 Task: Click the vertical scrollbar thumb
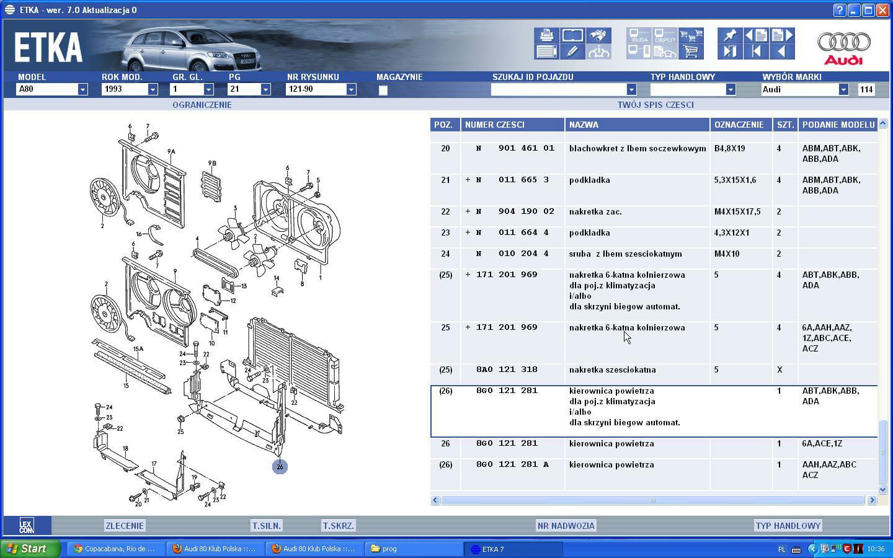884,451
